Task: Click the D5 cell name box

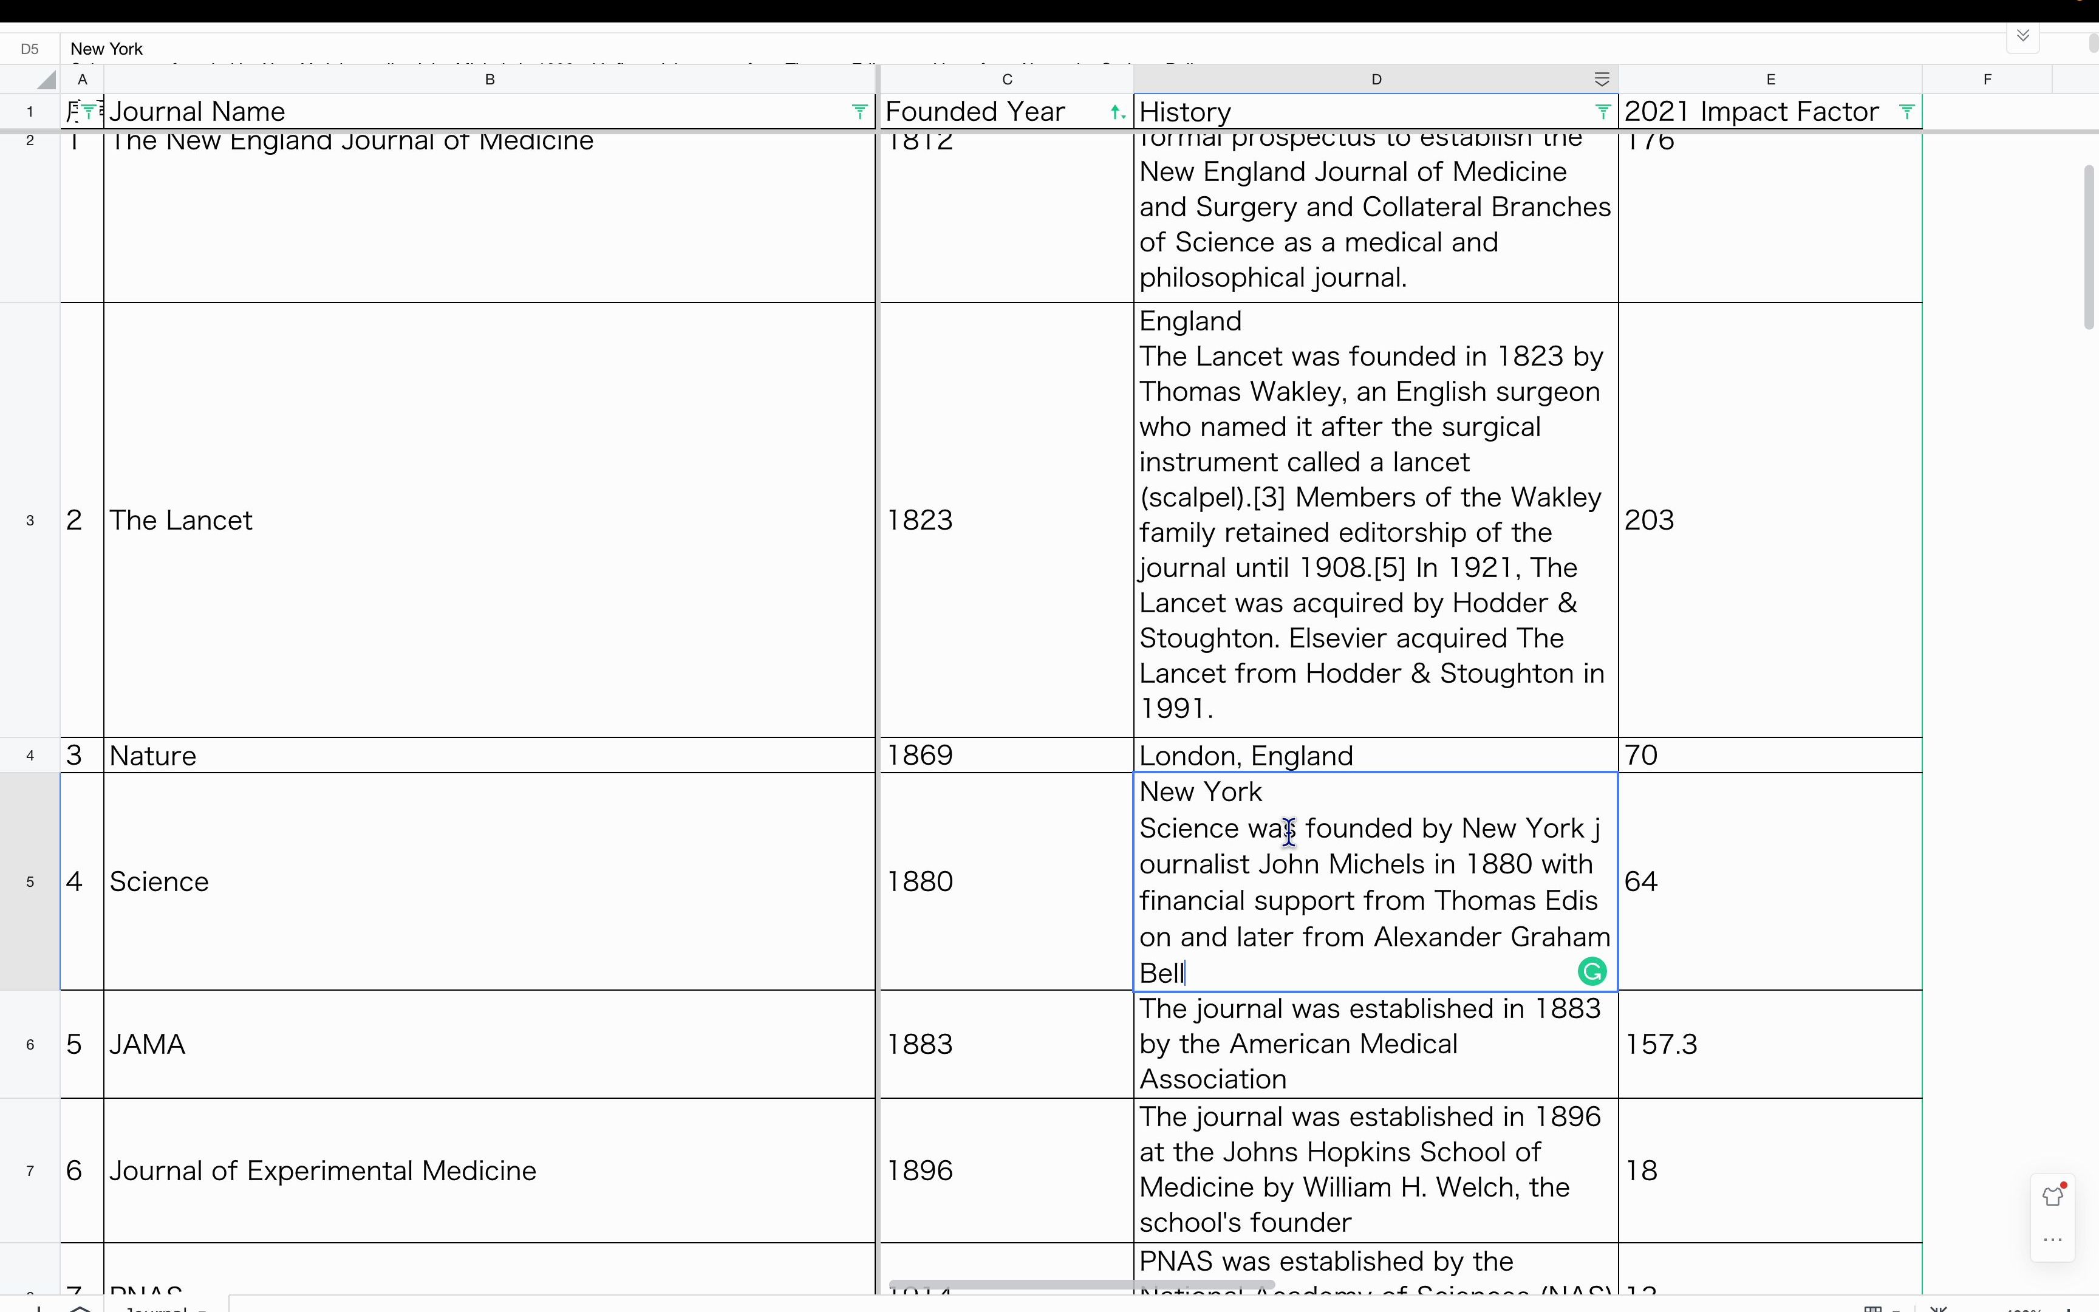Action: pos(30,49)
